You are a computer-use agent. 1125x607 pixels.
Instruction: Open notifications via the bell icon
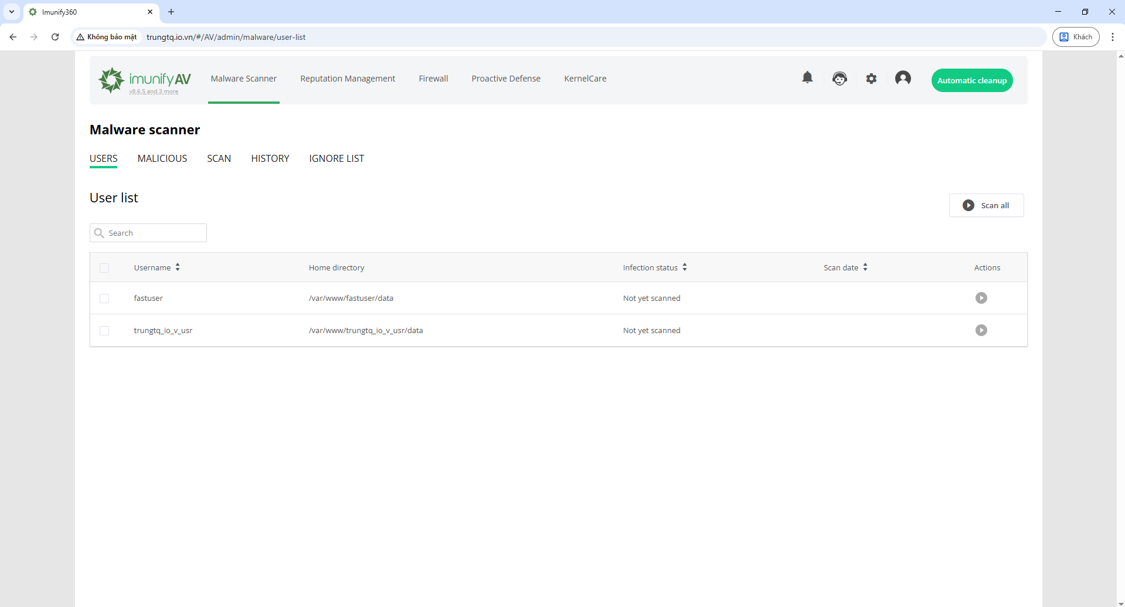pyautogui.click(x=807, y=78)
